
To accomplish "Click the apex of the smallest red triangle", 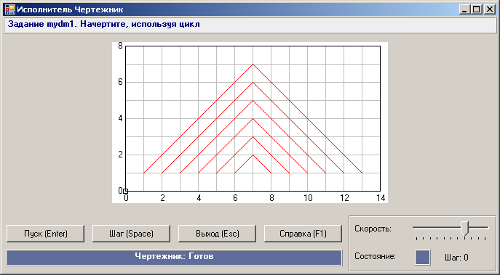I will point(253,155).
